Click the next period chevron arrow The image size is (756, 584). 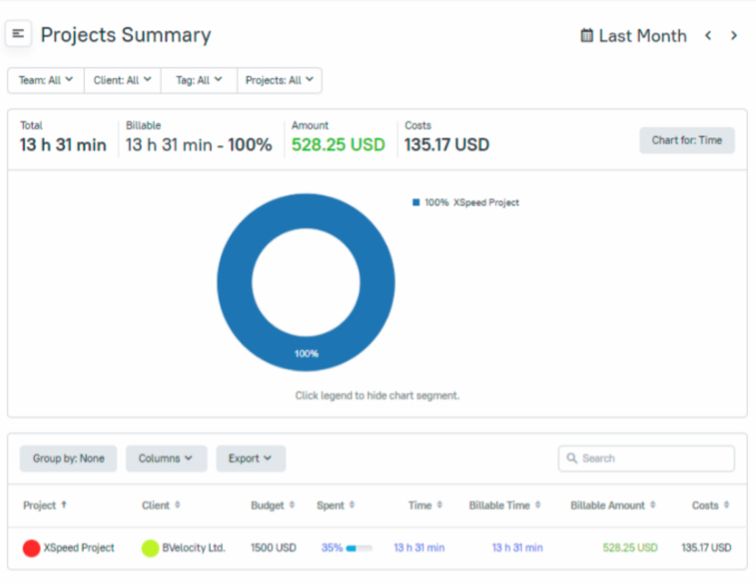(733, 36)
